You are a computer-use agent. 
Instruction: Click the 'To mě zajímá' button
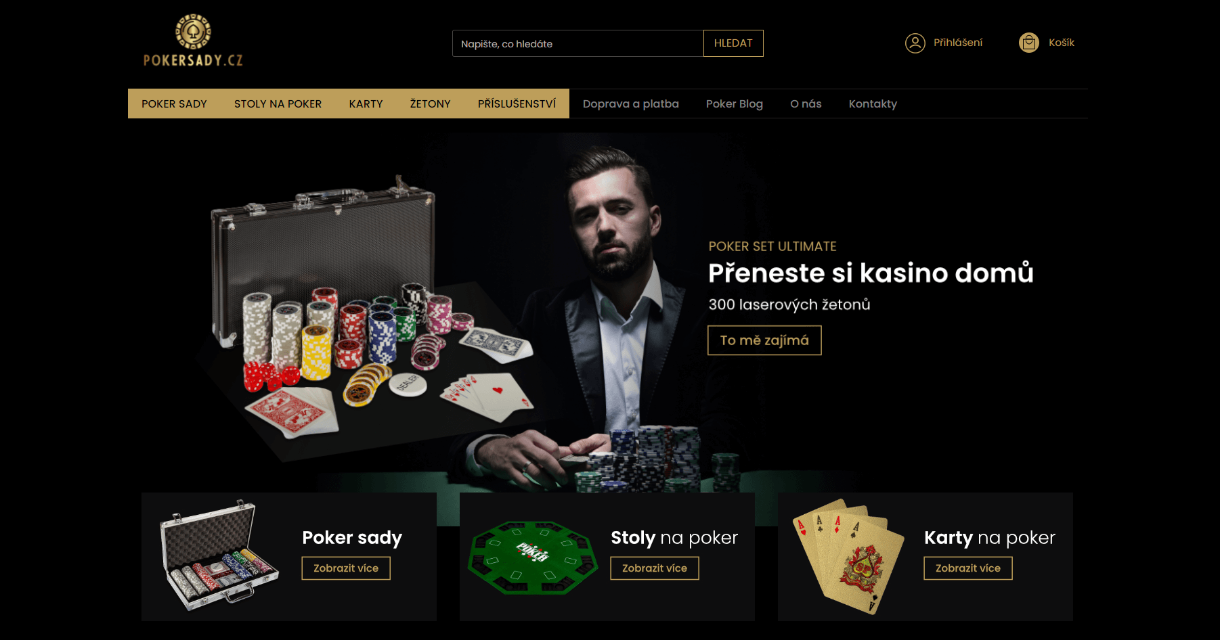(x=764, y=340)
